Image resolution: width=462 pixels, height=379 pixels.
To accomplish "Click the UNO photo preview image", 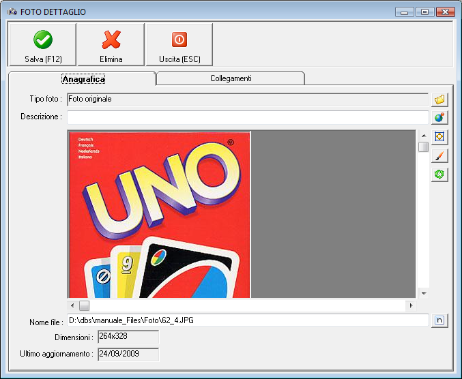I will (160, 215).
